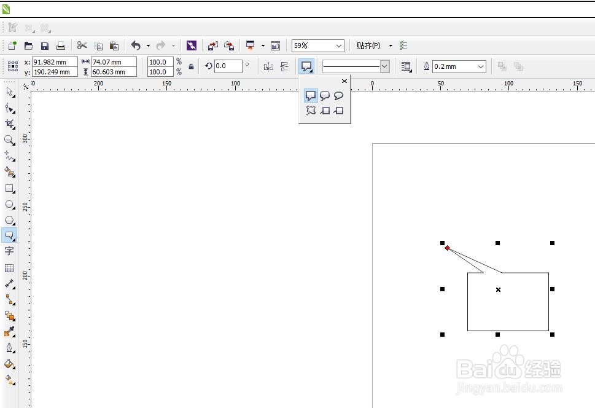Toggle the perfect shapes callout picker button
The image size is (595, 408).
pos(306,66)
